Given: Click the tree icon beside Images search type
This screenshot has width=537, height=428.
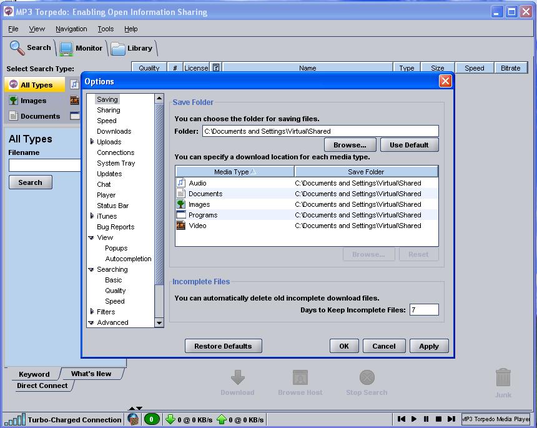Looking at the screenshot, I should 13,101.
